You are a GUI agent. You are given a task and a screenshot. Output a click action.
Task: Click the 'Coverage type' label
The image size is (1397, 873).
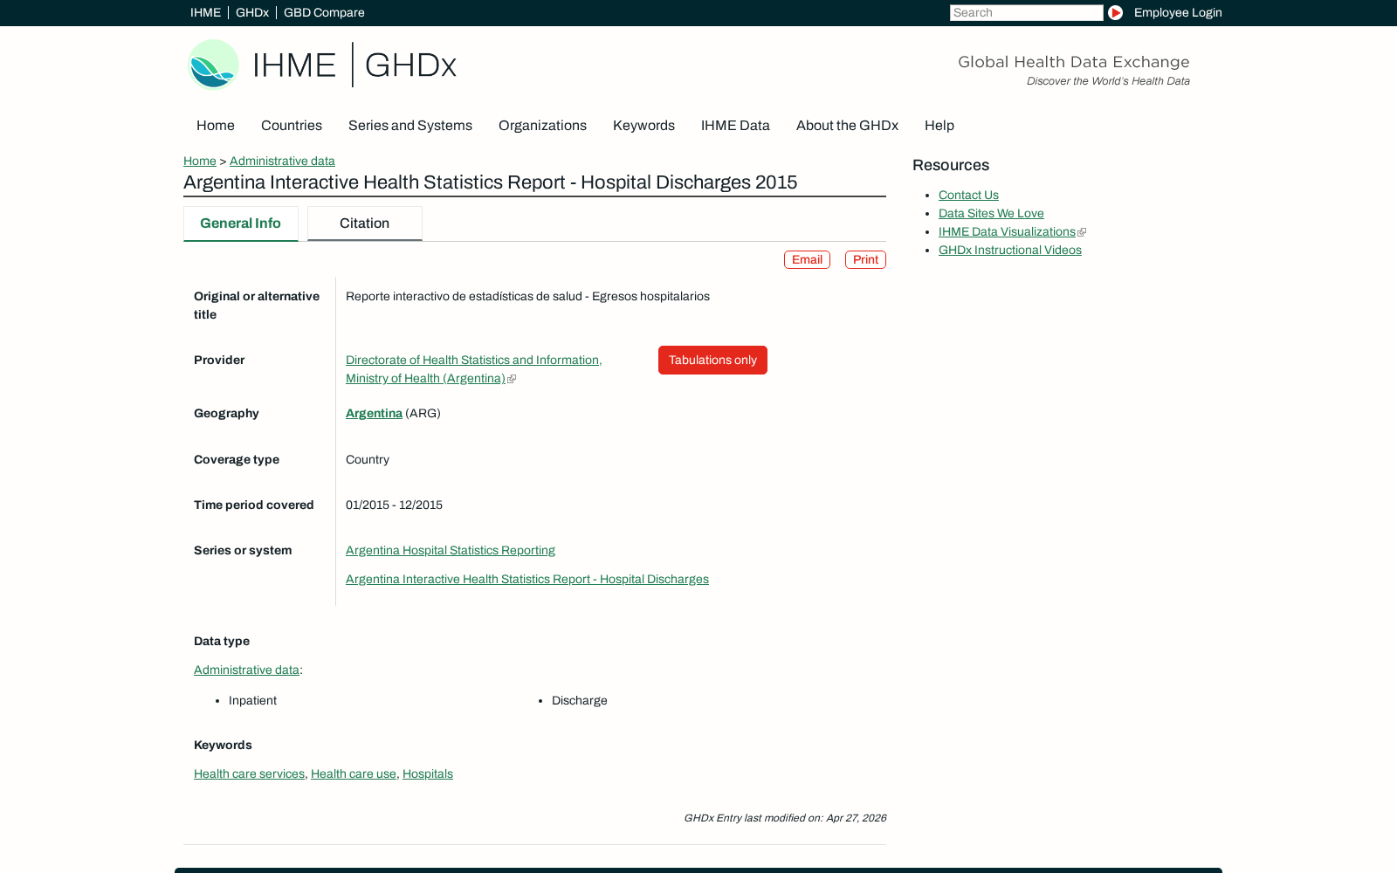click(237, 460)
